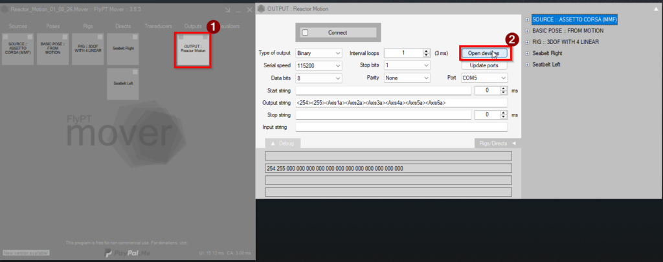Select BASIC POSE :: FROM MOTION tree row
The width and height of the screenshot is (663, 262).
point(568,31)
